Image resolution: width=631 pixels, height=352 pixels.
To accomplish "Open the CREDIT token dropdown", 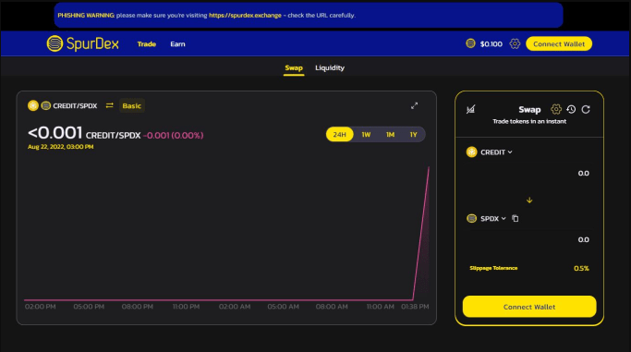I will 496,152.
